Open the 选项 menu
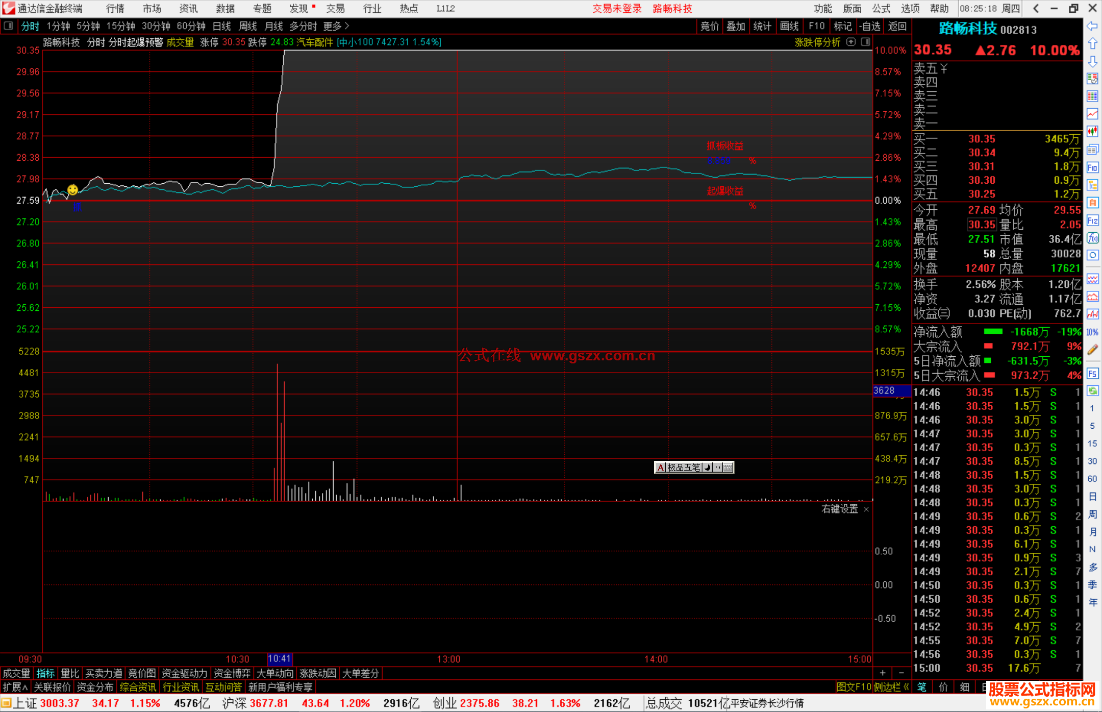The width and height of the screenshot is (1102, 712). tap(910, 9)
